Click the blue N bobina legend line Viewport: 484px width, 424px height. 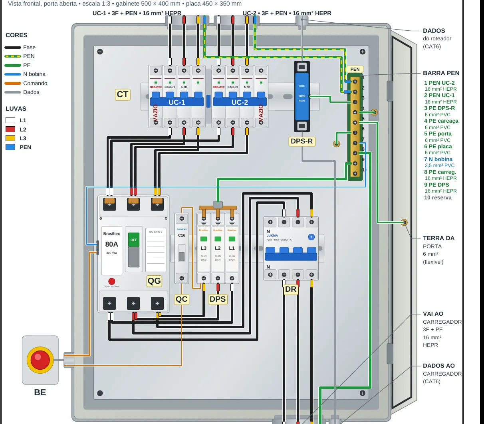point(13,74)
